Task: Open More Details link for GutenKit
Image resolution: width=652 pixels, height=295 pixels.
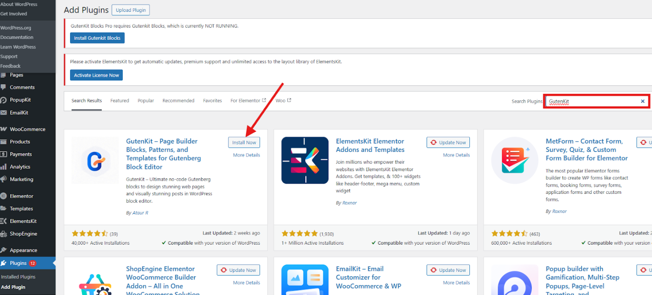Action: click(x=246, y=155)
